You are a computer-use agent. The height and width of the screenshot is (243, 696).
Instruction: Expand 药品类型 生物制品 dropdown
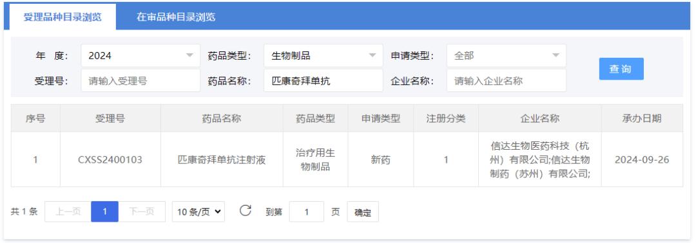pyautogui.click(x=323, y=55)
